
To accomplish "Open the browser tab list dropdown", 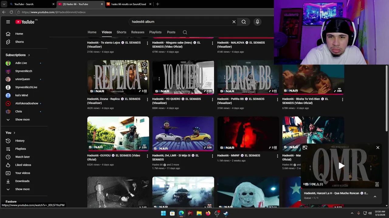I will [x=4, y=4].
